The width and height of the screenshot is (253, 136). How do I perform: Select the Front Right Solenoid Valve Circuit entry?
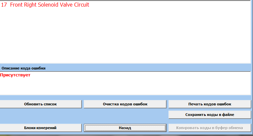[x=49, y=5]
